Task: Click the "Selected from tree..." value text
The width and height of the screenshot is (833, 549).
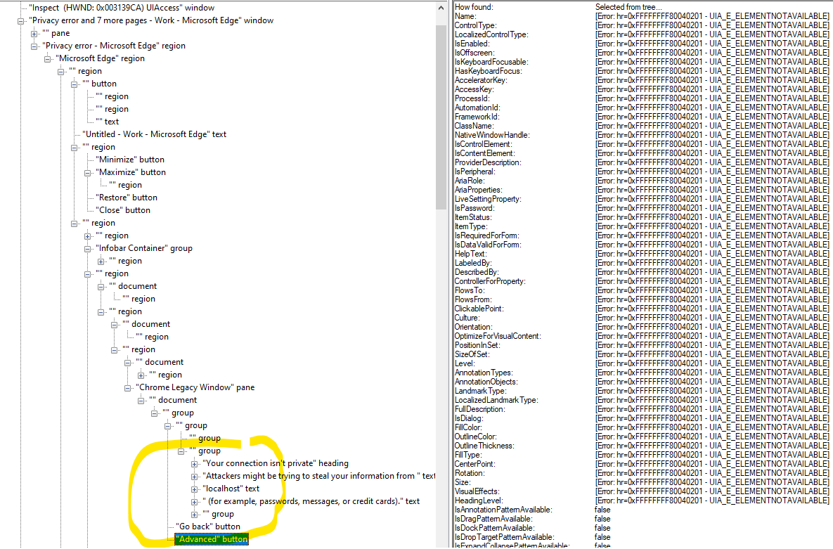Action: click(x=628, y=7)
